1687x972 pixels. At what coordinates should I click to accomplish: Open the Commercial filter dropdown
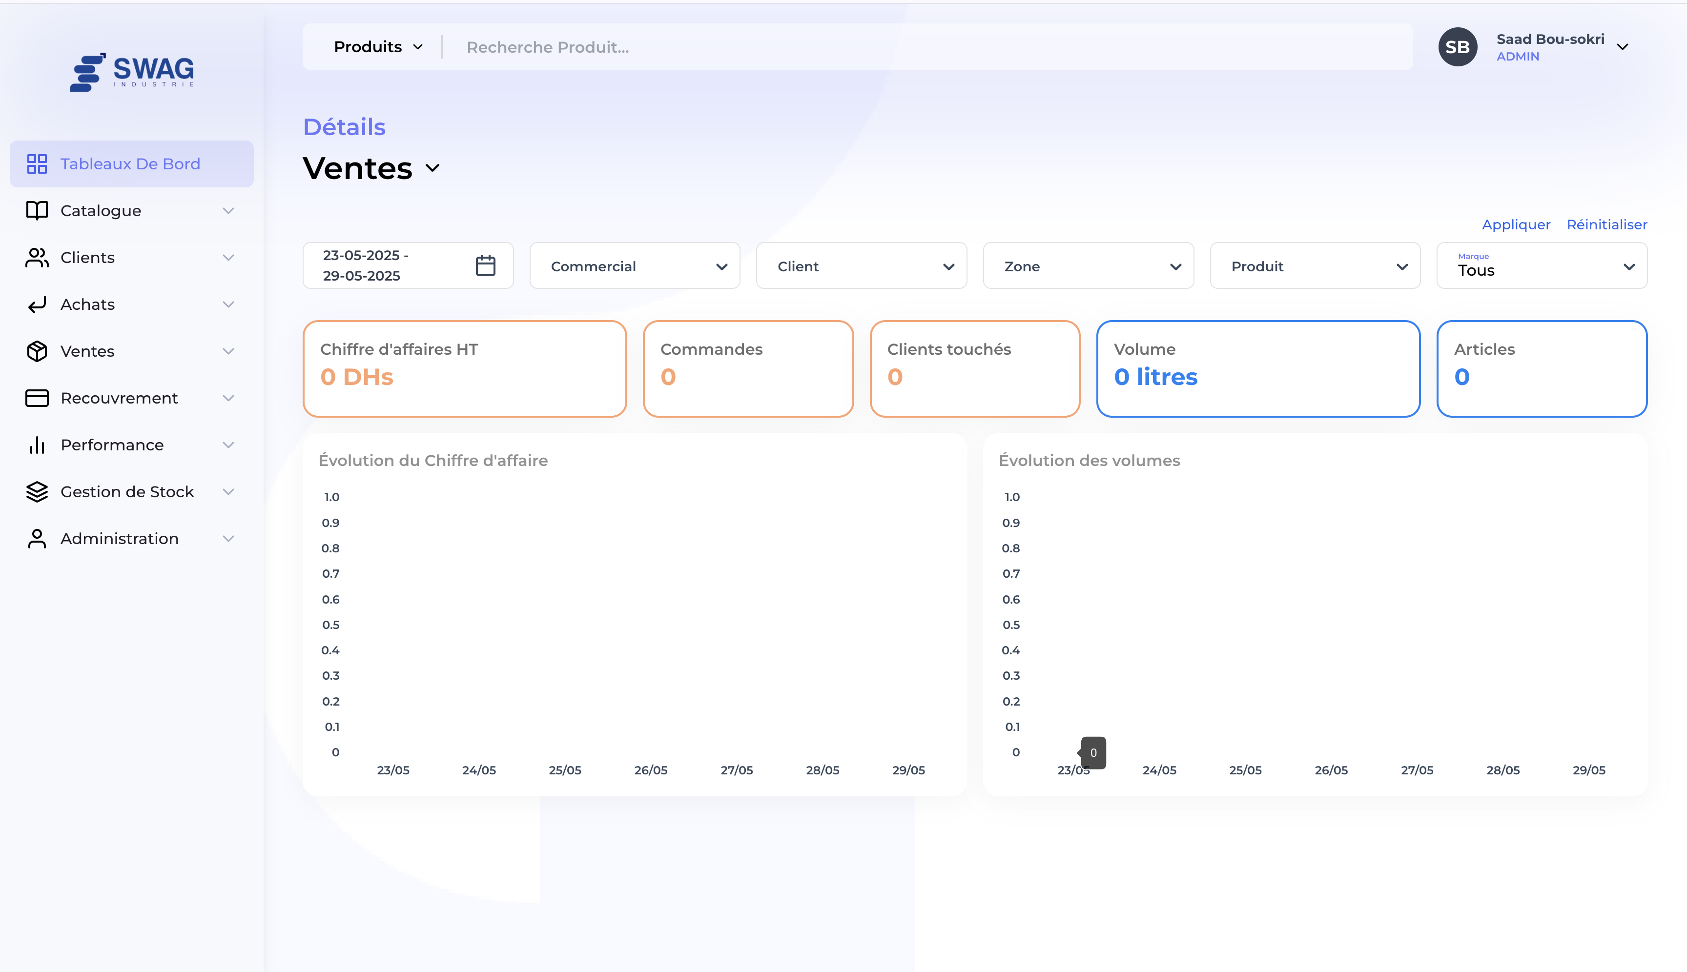(x=635, y=266)
